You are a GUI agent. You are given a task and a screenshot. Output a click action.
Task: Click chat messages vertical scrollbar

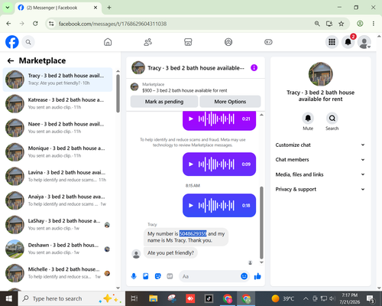(x=261, y=223)
